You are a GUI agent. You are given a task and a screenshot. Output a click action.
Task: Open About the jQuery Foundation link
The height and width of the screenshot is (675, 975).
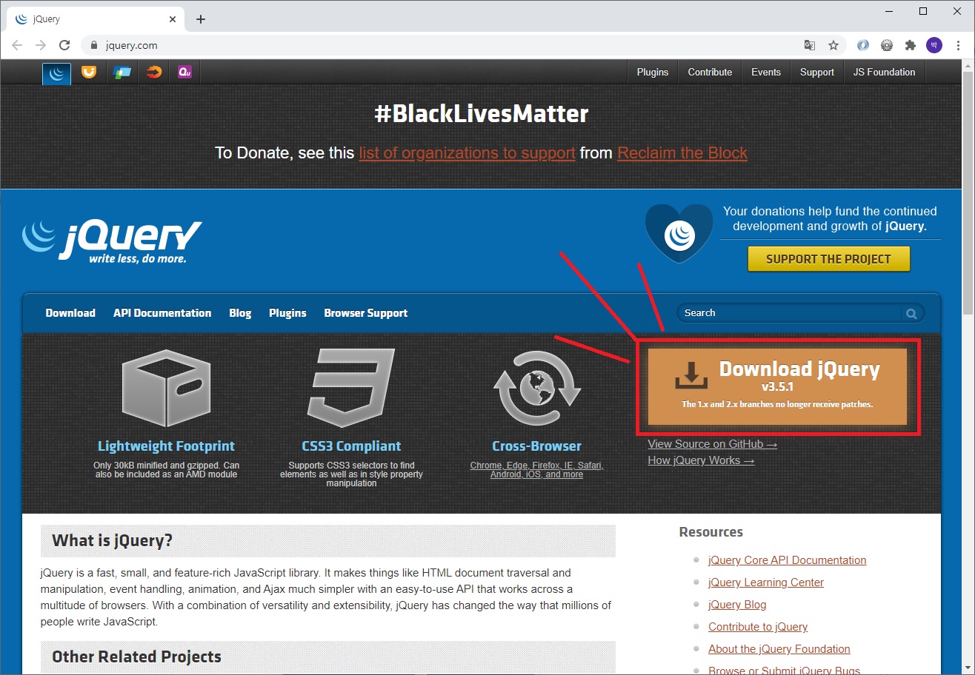pyautogui.click(x=779, y=649)
